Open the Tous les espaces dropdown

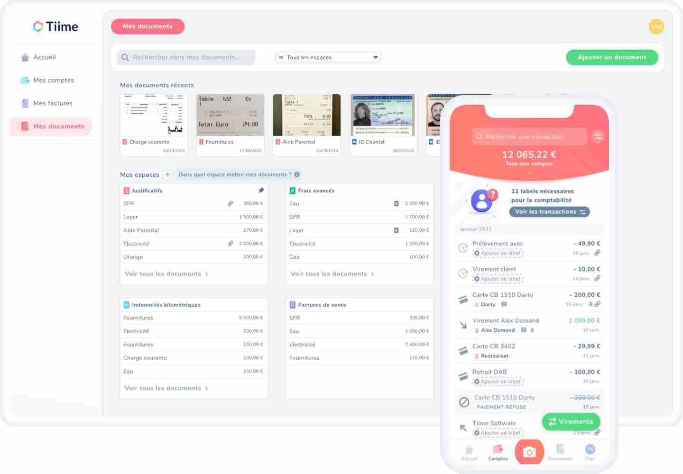(x=328, y=57)
